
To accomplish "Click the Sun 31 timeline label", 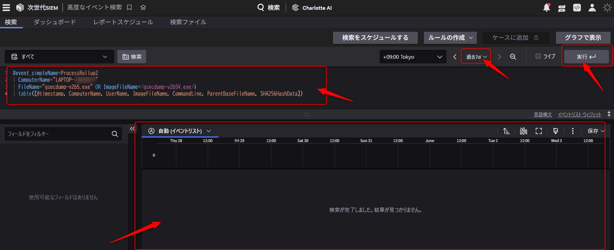I will click(366, 141).
